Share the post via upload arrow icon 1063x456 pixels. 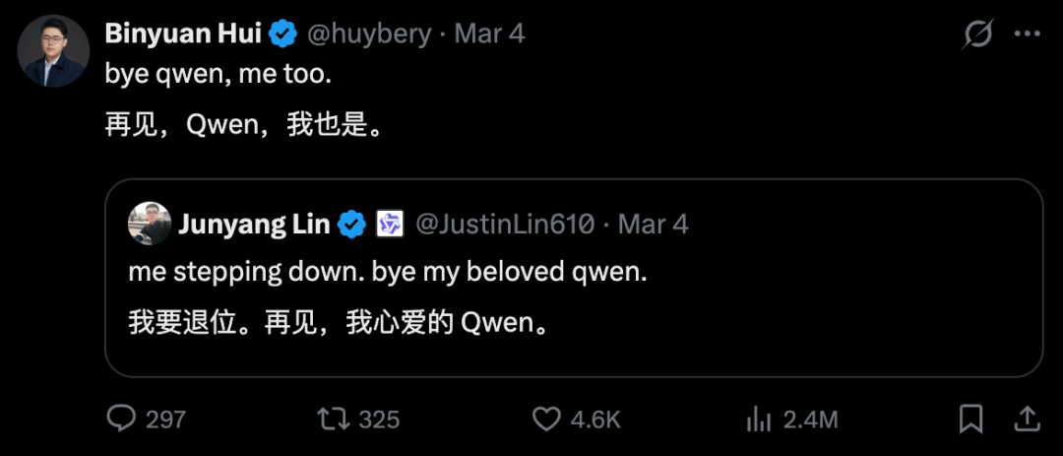point(1026,420)
